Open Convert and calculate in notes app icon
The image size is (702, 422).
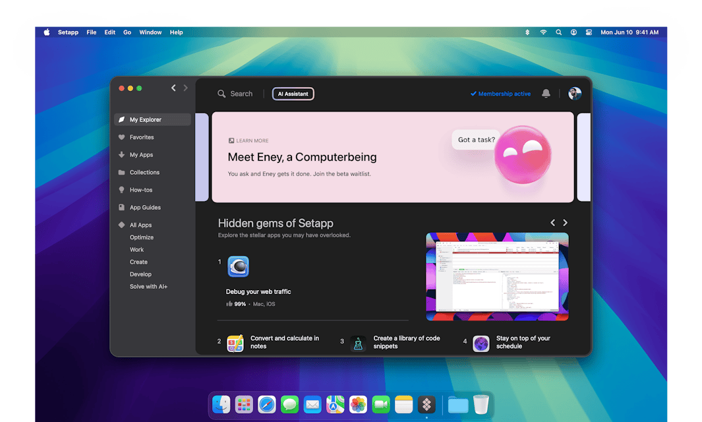(x=235, y=344)
